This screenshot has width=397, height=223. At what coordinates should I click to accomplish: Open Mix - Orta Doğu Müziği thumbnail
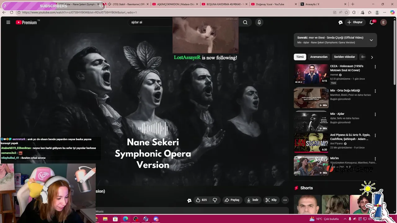pos(311,98)
